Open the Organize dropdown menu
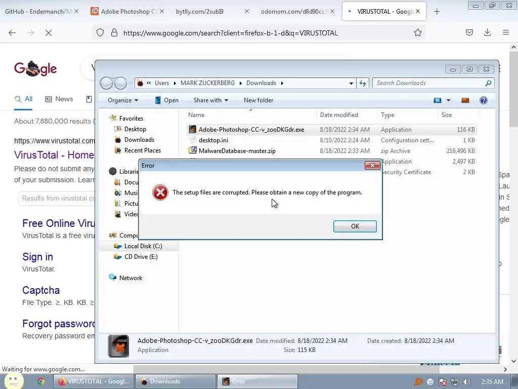 pos(123,100)
